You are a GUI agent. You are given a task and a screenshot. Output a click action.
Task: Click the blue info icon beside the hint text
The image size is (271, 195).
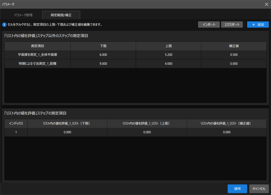click(x=4, y=25)
